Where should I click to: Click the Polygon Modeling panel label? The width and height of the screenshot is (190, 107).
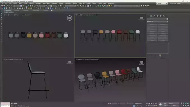click(x=9, y=12)
